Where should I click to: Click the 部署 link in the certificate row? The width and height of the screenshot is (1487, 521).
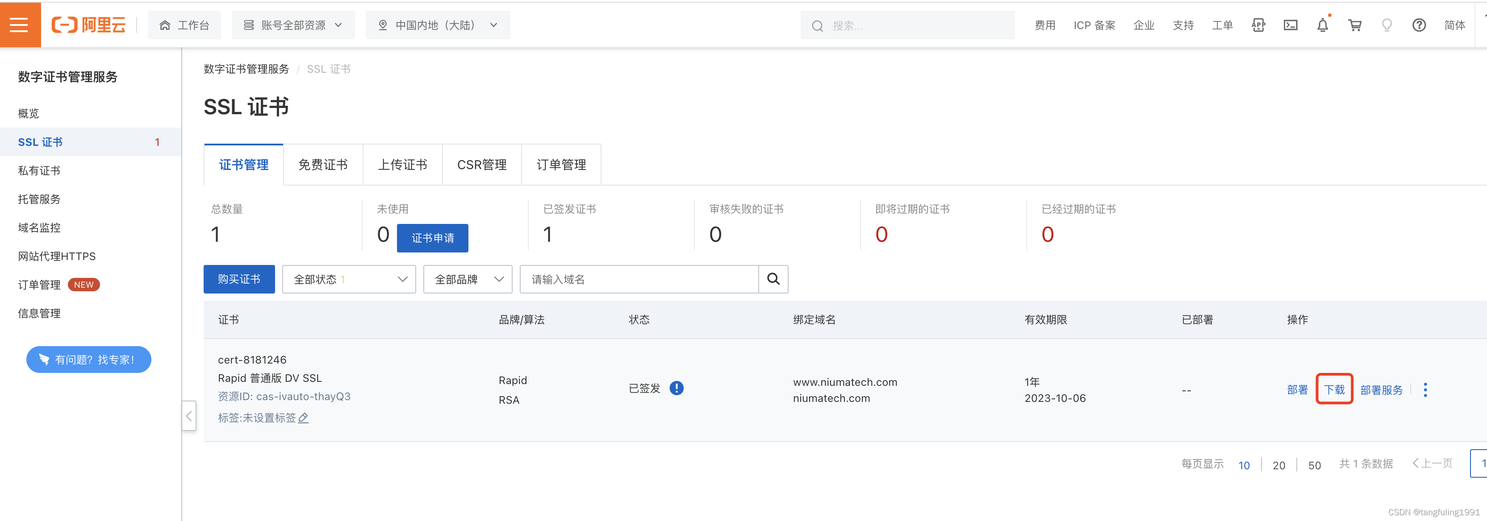[x=1297, y=390]
